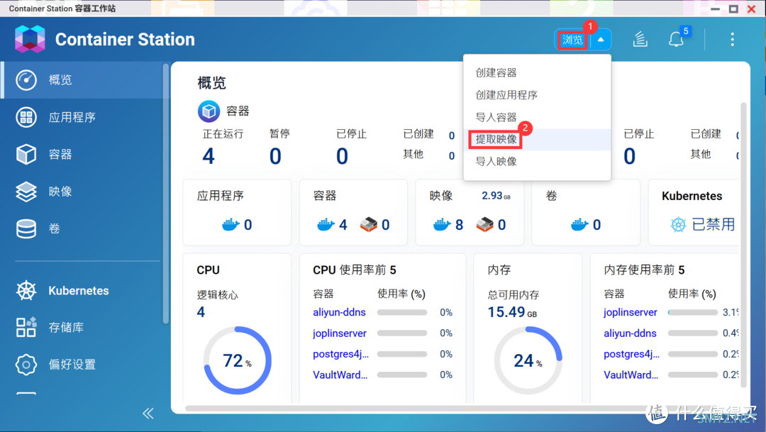
Task: Click joplinserver memory usage bar
Action: pyautogui.click(x=693, y=312)
